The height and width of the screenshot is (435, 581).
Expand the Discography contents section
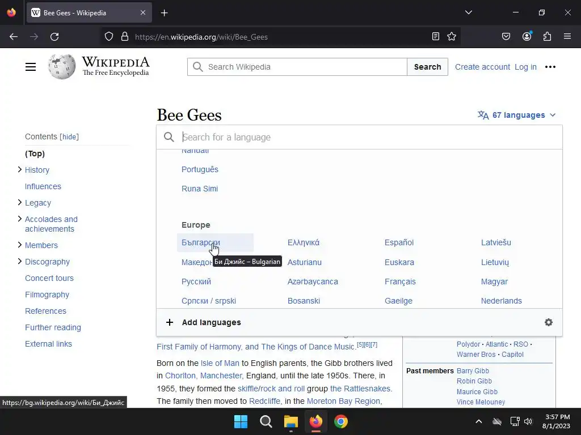point(20,262)
